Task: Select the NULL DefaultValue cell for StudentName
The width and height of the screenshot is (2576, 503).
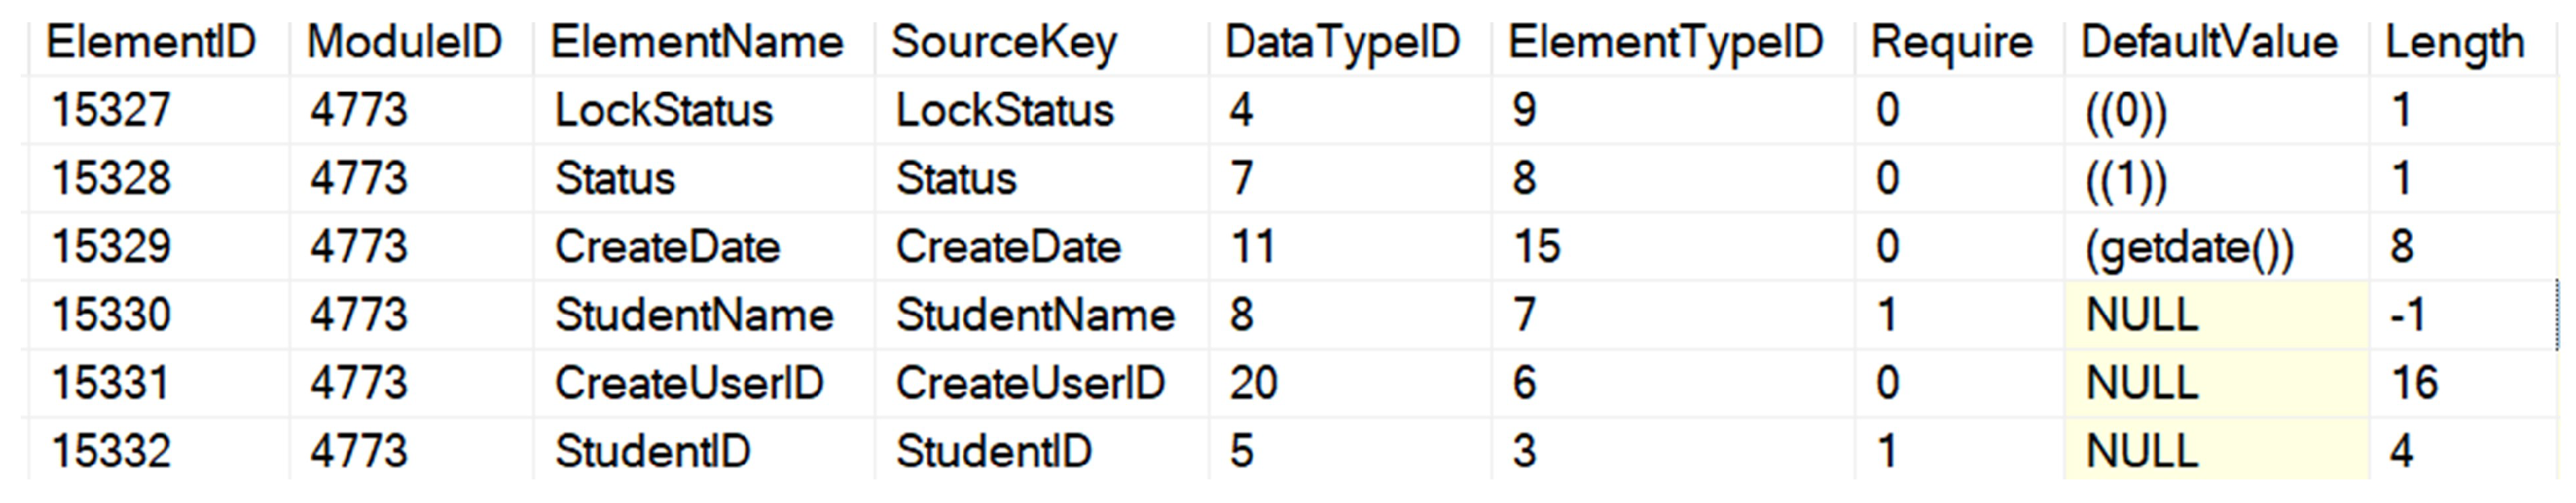Action: pyautogui.click(x=2142, y=316)
